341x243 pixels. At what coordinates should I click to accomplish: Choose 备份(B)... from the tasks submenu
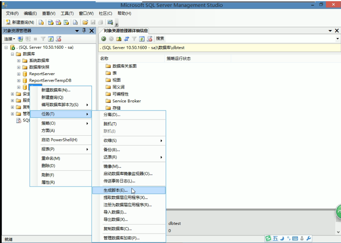pyautogui.click(x=129, y=150)
